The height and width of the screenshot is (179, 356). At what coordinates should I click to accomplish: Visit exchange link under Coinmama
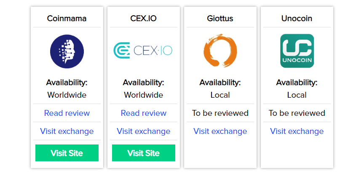pos(67,131)
